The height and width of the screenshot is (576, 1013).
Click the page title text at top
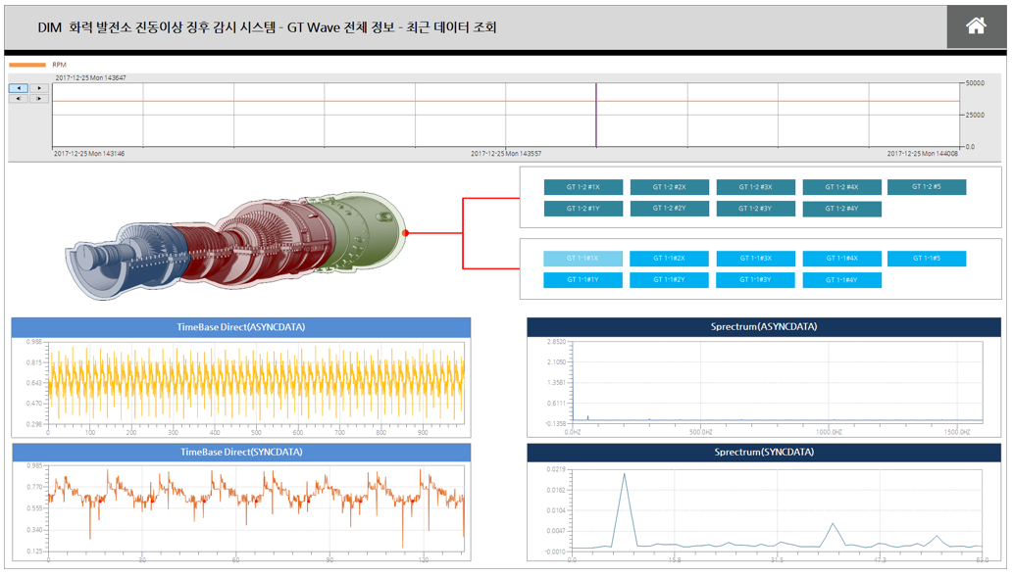[x=267, y=27]
